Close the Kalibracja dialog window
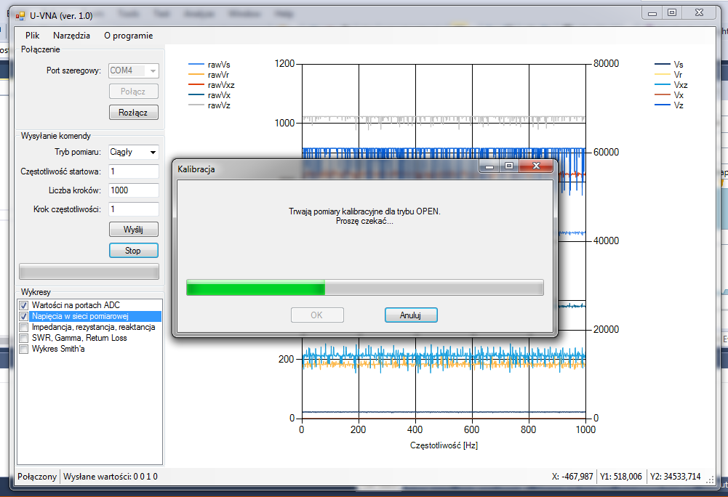The width and height of the screenshot is (728, 497). (536, 166)
